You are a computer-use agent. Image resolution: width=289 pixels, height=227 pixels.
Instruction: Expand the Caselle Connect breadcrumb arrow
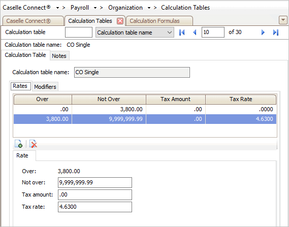pyautogui.click(x=57, y=8)
